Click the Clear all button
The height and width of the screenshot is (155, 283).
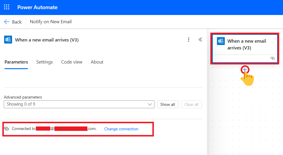click(191, 104)
